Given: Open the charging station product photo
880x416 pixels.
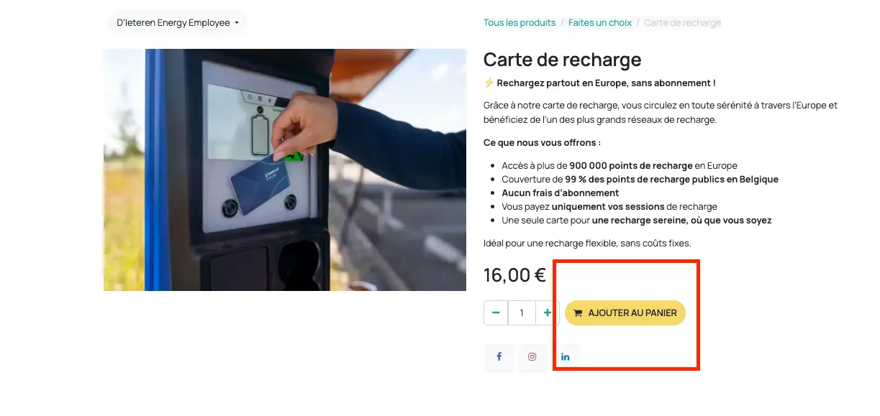Looking at the screenshot, I should pos(285,170).
